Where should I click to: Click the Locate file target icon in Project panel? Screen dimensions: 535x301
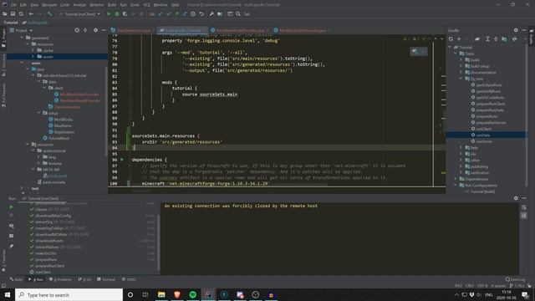tap(77, 30)
